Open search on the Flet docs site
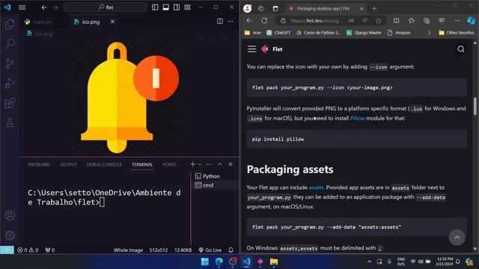This screenshot has width=479, height=269. (x=461, y=49)
